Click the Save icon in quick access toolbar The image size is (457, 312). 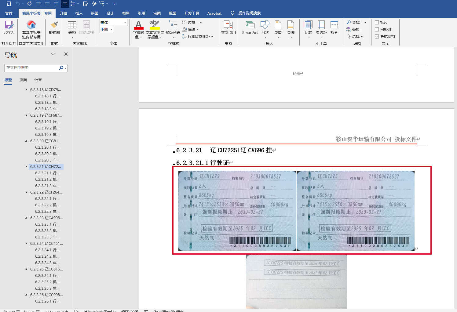(9, 4)
